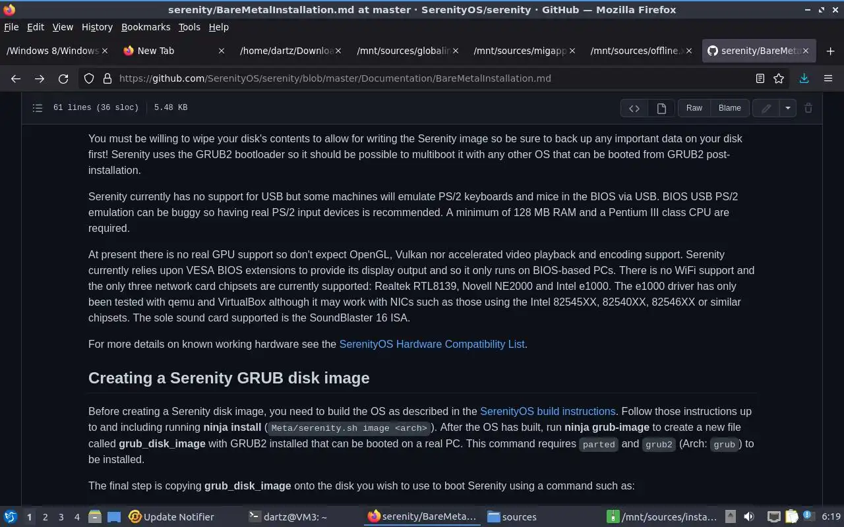Image resolution: width=844 pixels, height=527 pixels.
Task: Open the application launcher menu in taskbar
Action: [x=11, y=517]
